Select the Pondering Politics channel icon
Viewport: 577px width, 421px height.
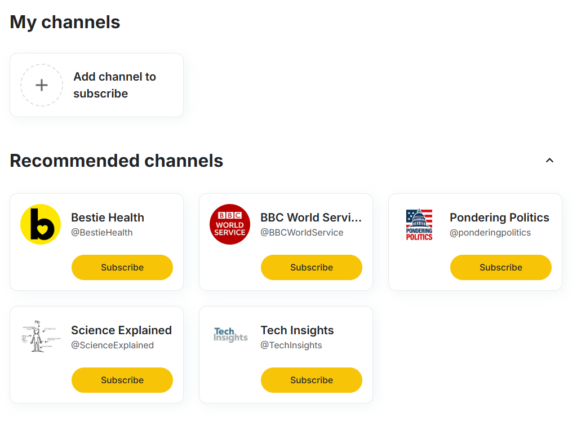point(419,224)
